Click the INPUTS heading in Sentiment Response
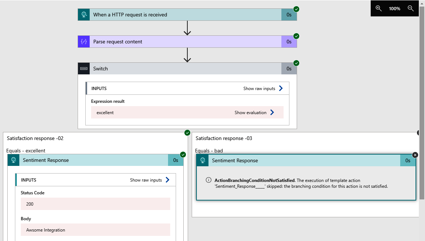425x241 pixels. 29,180
